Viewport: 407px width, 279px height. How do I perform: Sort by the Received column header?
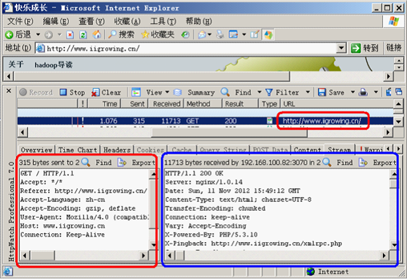(165, 104)
